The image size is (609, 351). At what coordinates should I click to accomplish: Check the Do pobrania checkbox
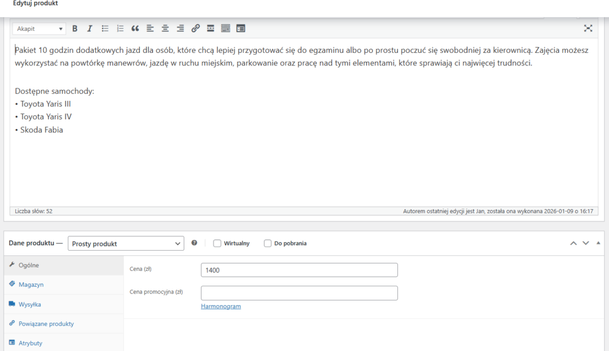click(268, 244)
